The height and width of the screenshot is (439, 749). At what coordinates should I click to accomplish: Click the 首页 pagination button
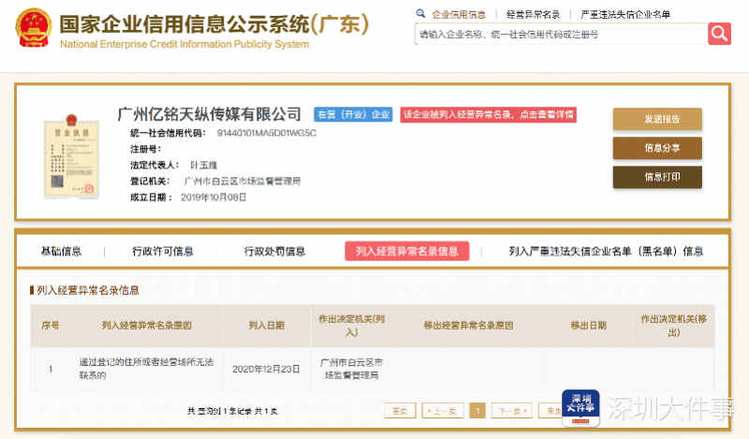400,411
